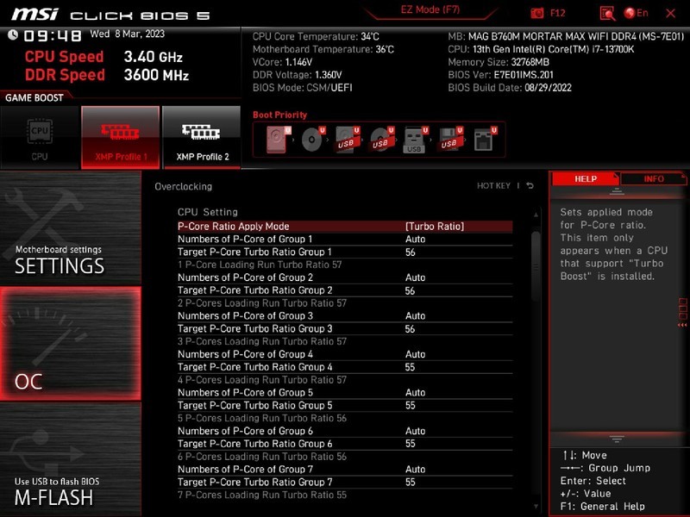This screenshot has height=517, width=690.
Task: Enable XMP Profile 2
Action: point(200,134)
